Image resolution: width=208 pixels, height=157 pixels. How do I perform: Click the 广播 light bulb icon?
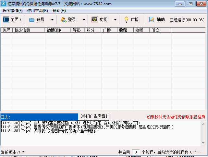pyautogui.click(x=126, y=19)
